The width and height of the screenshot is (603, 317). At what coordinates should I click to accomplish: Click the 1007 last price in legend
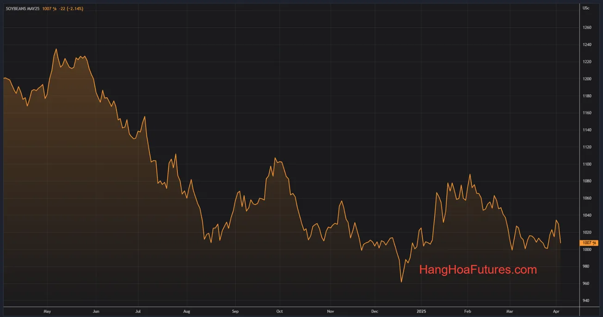point(49,9)
